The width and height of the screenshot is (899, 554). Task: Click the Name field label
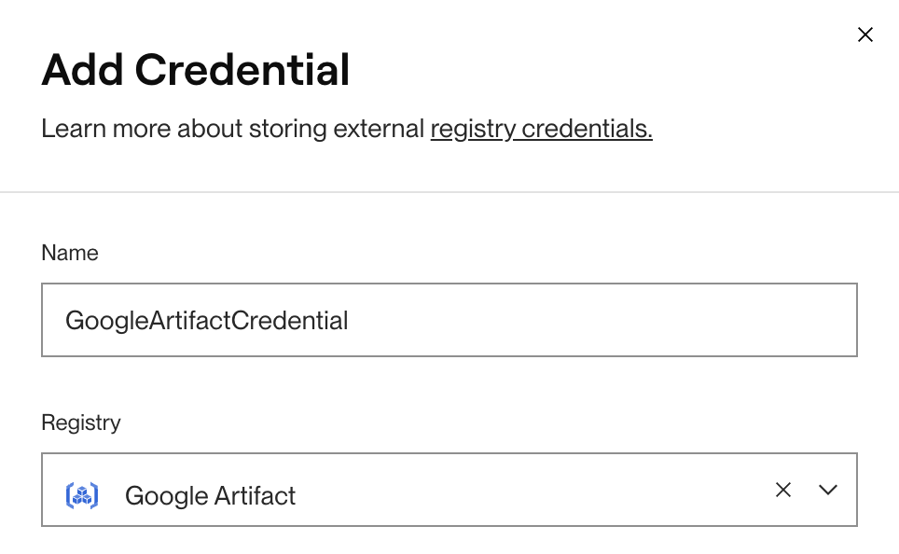pos(69,253)
